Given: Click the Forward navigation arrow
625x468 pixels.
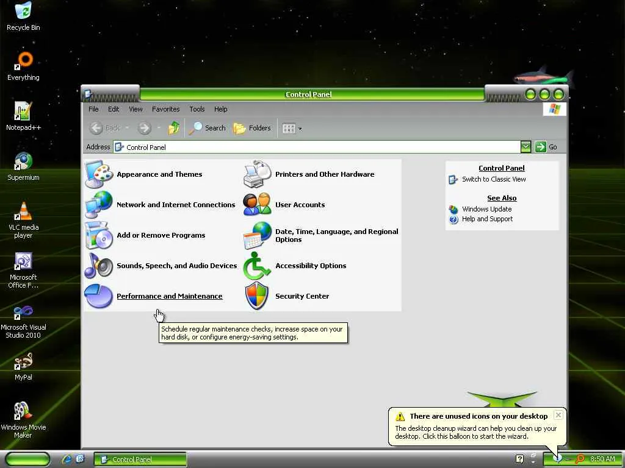Looking at the screenshot, I should coord(145,128).
